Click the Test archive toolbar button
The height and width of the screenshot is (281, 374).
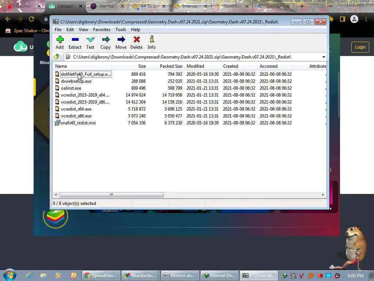tap(90, 42)
